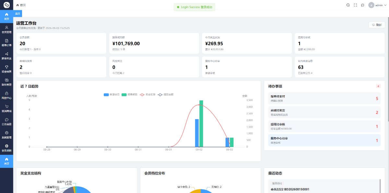
Task: Click the 首页 breadcrumb text
Action: pos(23,5)
